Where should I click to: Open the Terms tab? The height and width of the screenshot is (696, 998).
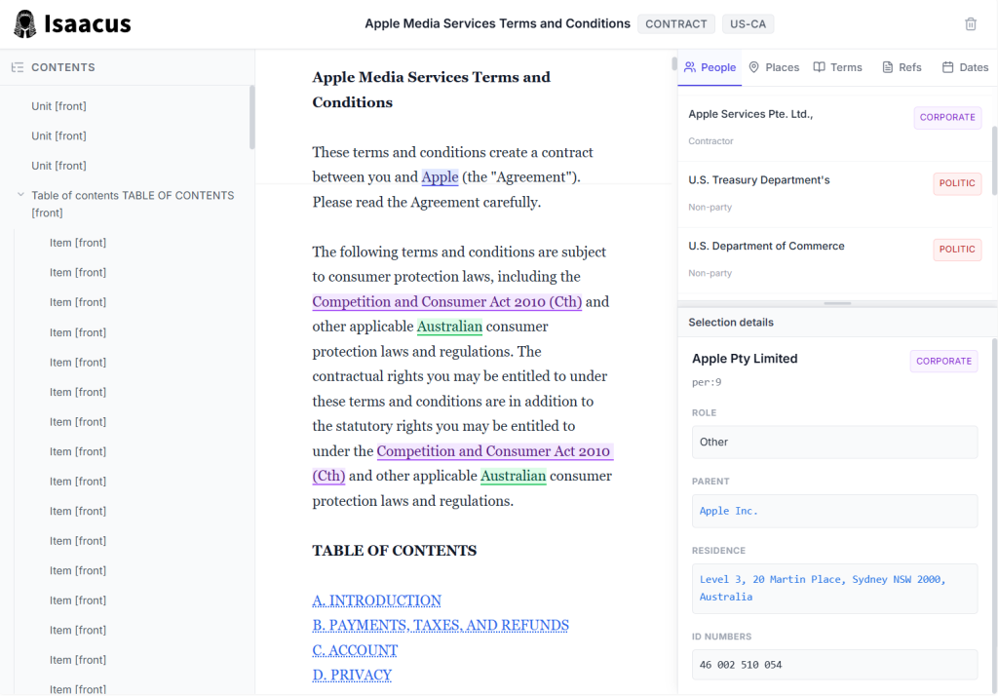pyautogui.click(x=837, y=67)
